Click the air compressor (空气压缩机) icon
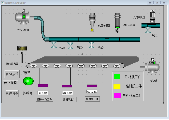Screen dimensions: 169x120 [x=23, y=17]
